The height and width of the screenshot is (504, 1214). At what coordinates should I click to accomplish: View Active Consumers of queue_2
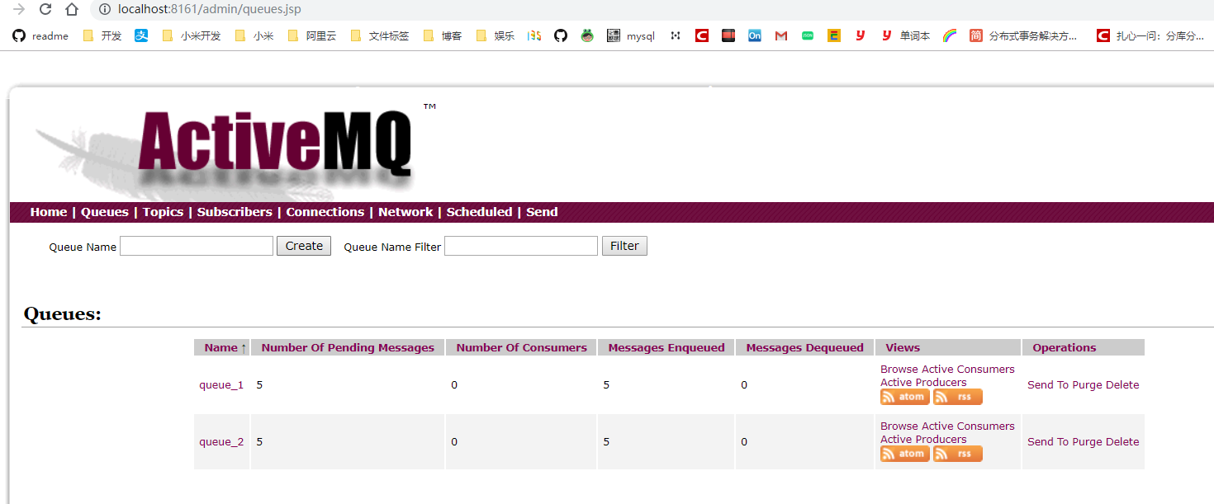click(968, 426)
